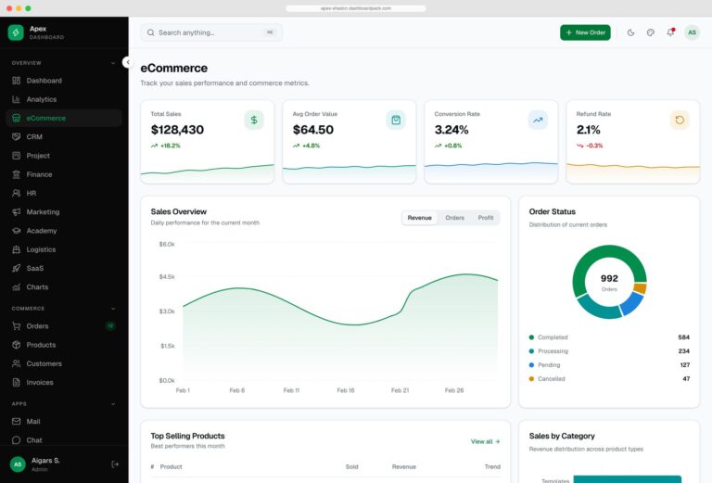Click the 992 Orders donut center
Screen dimensions: 712x483
click(x=609, y=282)
